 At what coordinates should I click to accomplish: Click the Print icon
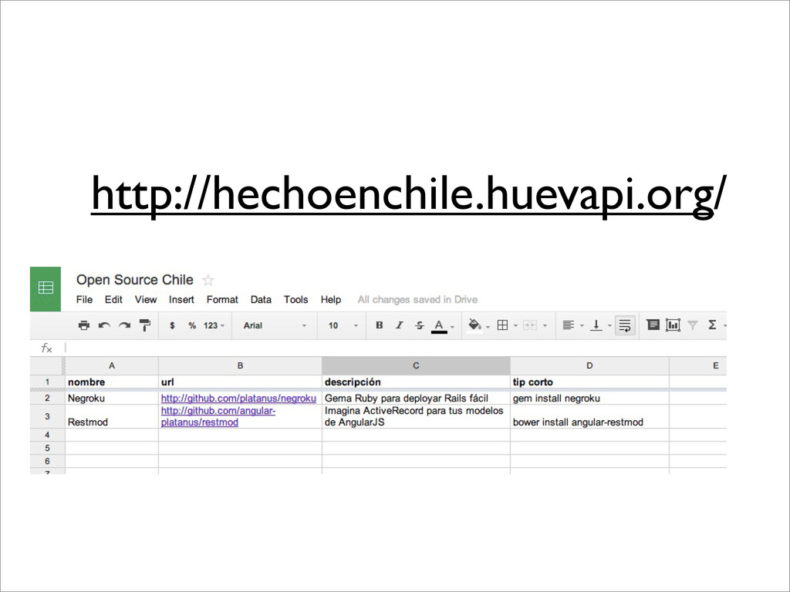[x=83, y=325]
